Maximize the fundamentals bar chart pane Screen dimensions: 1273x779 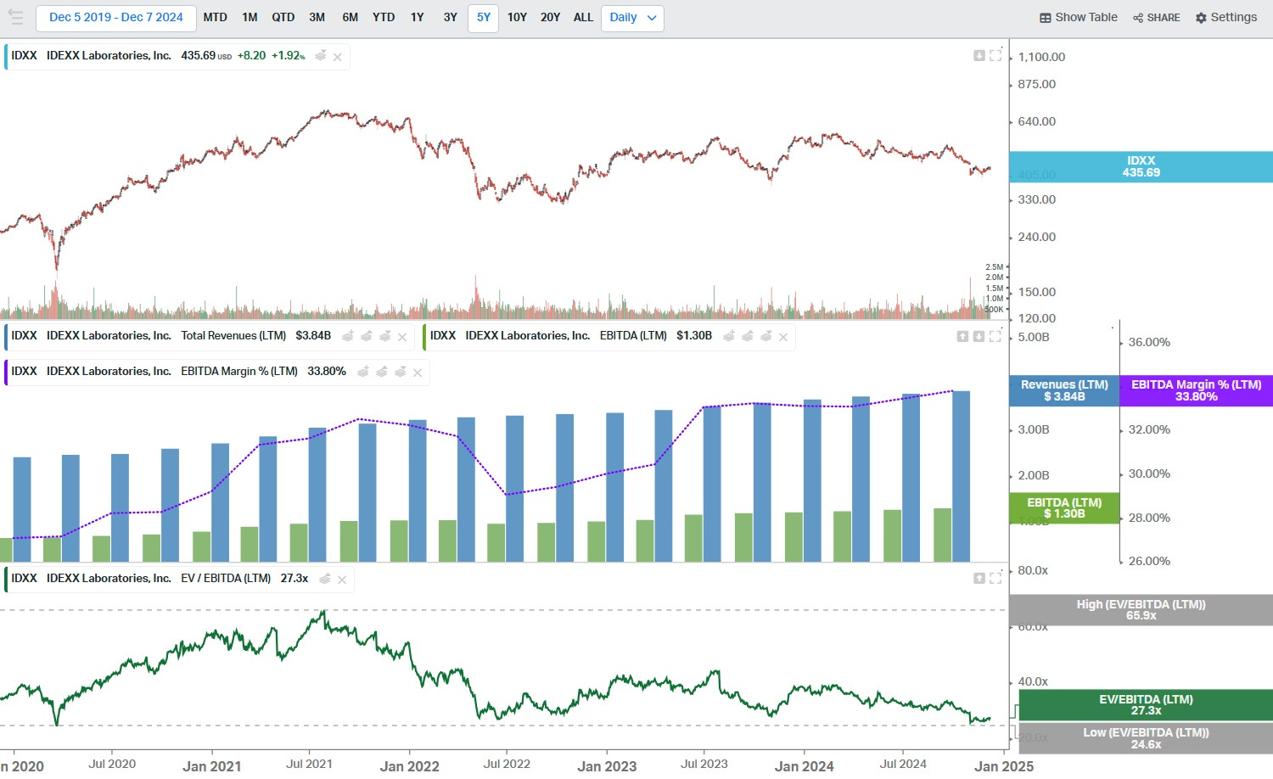(995, 336)
